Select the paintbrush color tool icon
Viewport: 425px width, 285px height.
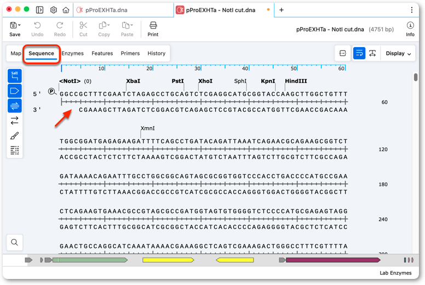[x=15, y=135]
